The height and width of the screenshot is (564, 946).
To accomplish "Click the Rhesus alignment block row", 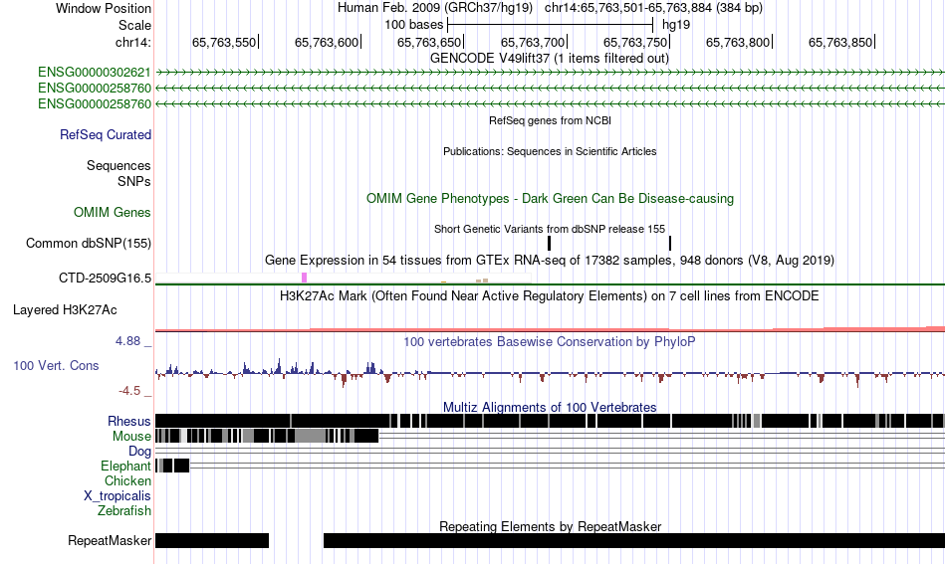I will click(550, 421).
